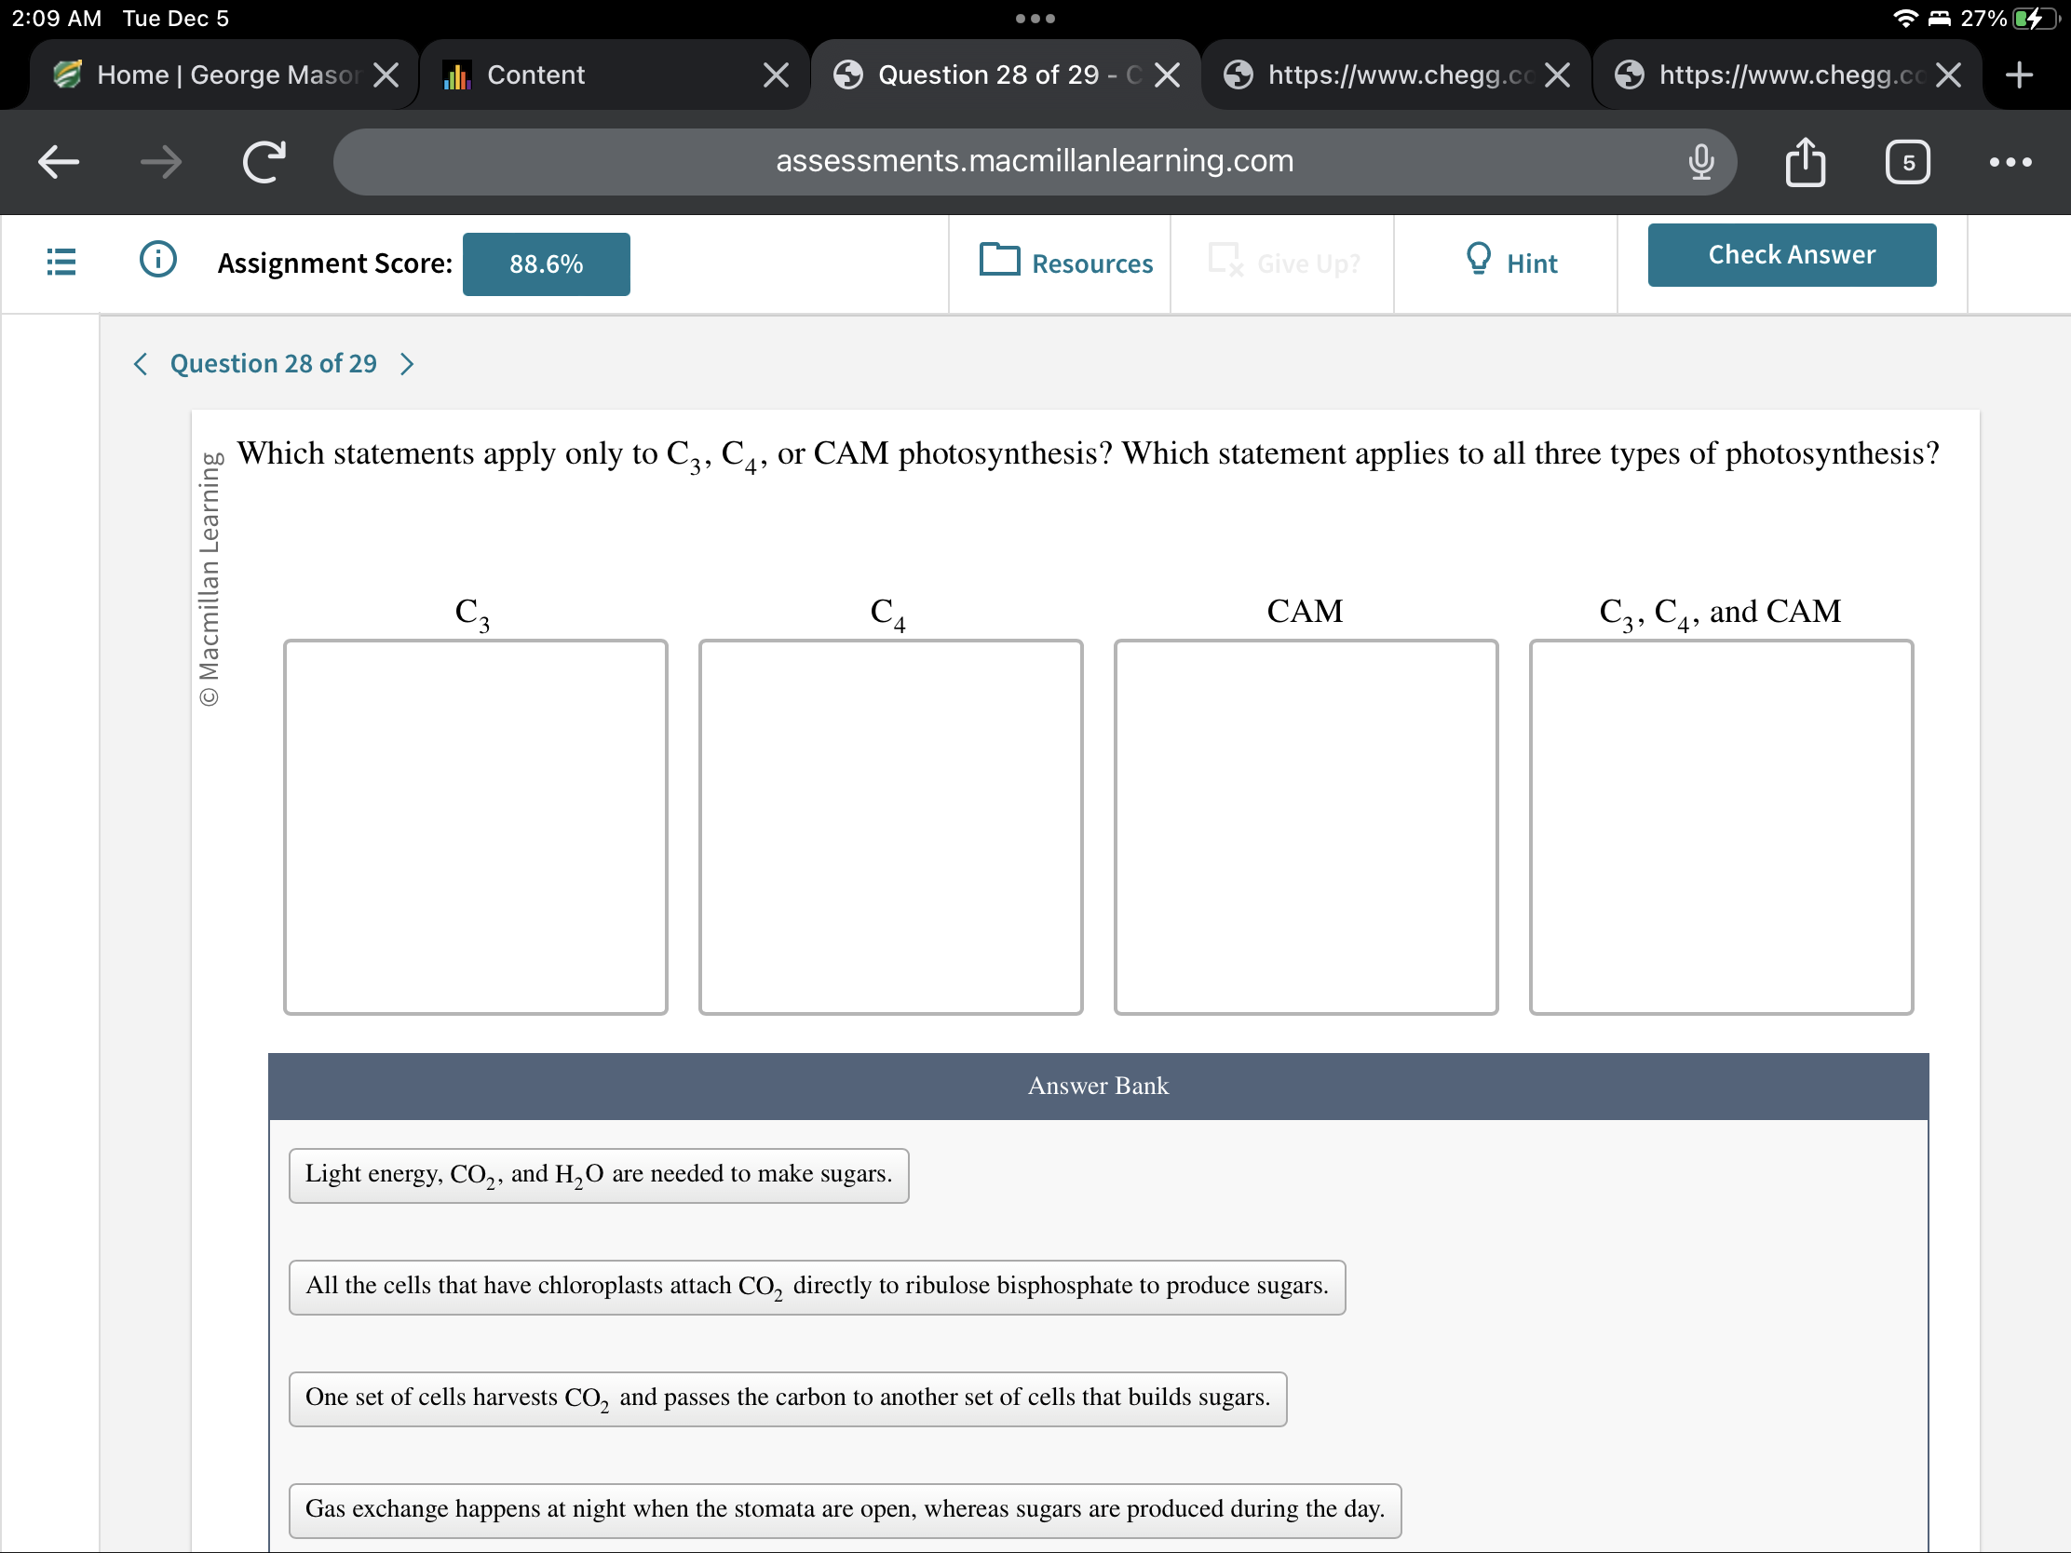Open the Resources folder link
The image size is (2071, 1553).
click(x=1065, y=263)
